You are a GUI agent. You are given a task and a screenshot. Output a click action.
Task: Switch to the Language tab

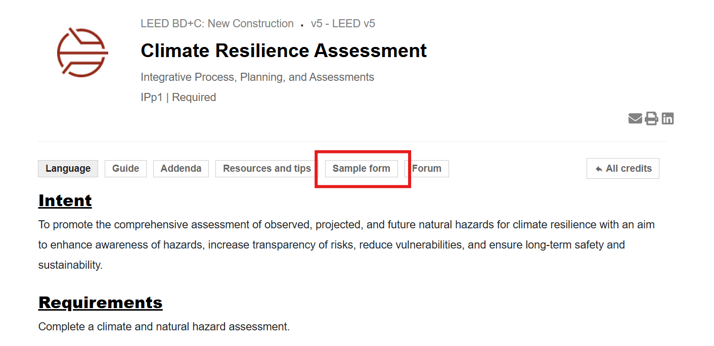click(x=68, y=169)
